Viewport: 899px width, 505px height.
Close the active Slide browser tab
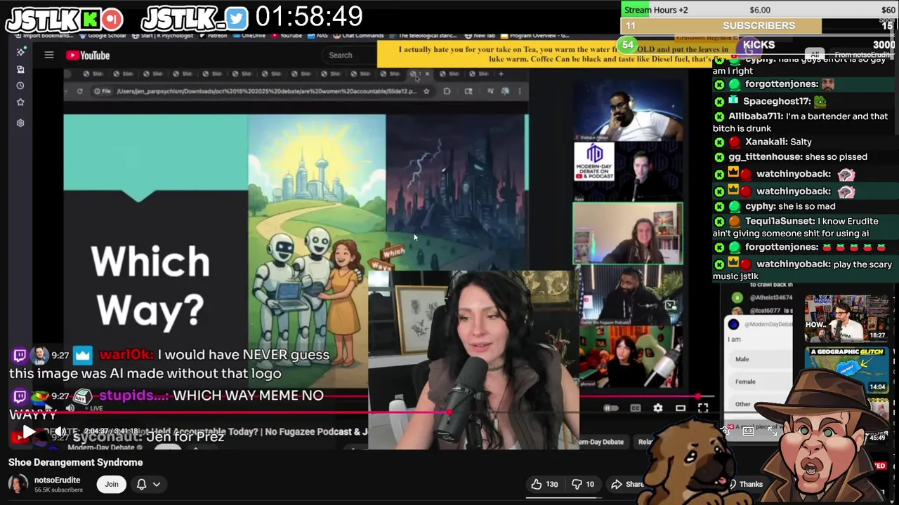point(427,74)
